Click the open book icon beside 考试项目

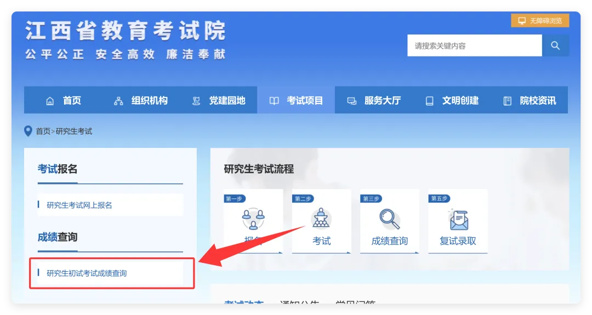coord(274,101)
